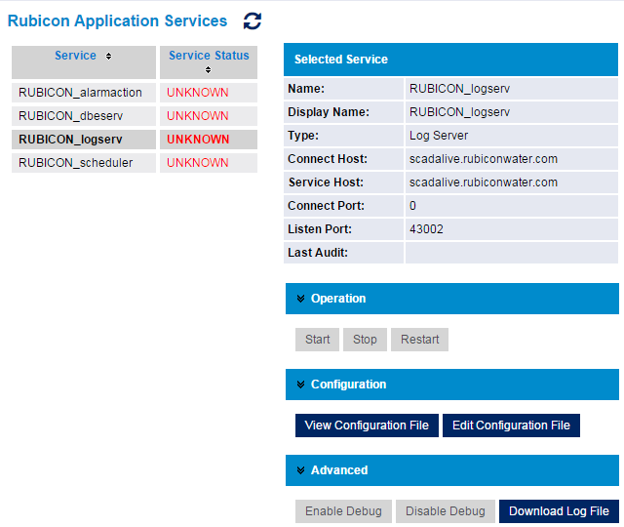Click the Start service button
Screen dimensions: 624x527
pos(317,340)
